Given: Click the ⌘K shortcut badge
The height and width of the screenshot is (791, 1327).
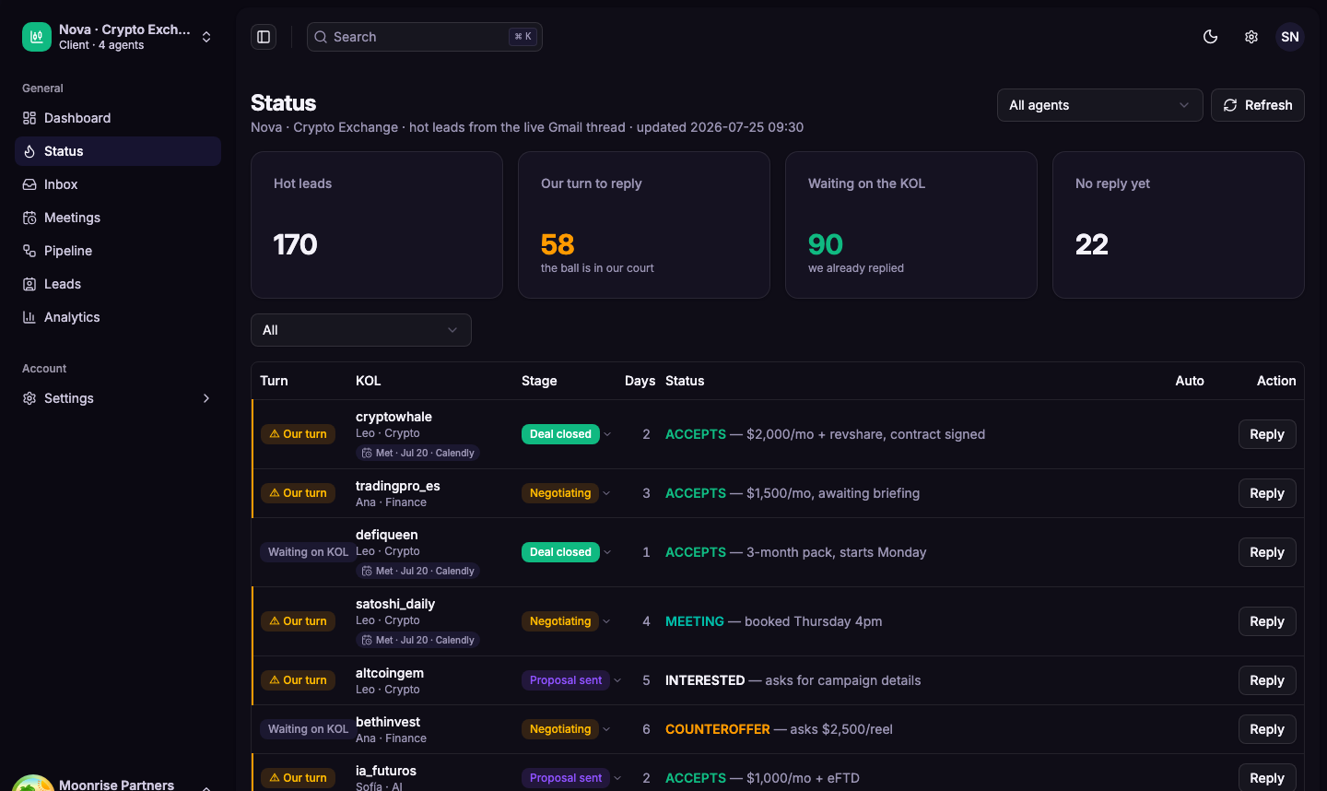Looking at the screenshot, I should tap(523, 37).
